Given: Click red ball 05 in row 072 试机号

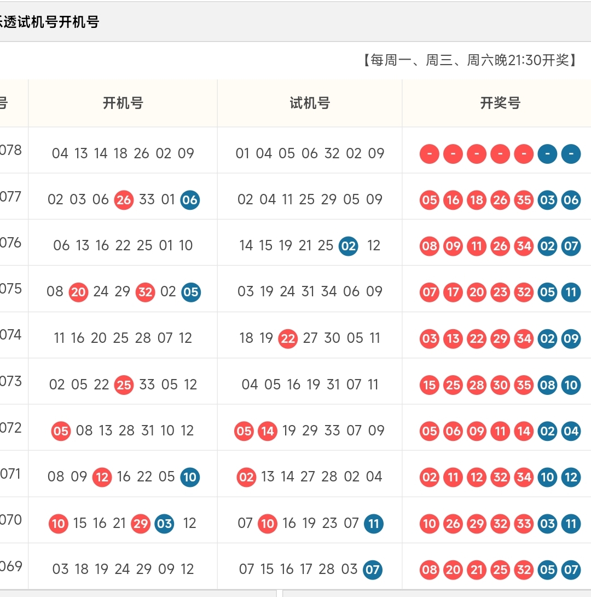Looking at the screenshot, I should tap(244, 431).
